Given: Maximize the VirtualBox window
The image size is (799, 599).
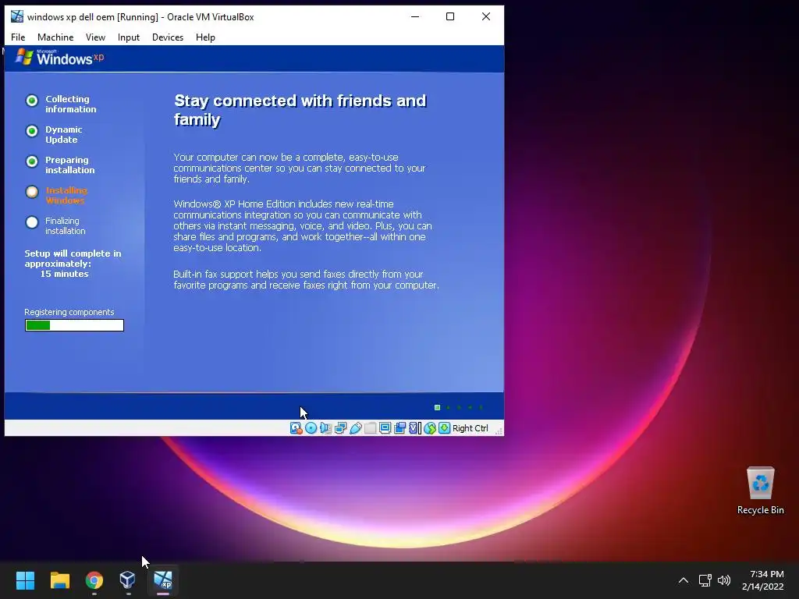Looking at the screenshot, I should point(450,17).
